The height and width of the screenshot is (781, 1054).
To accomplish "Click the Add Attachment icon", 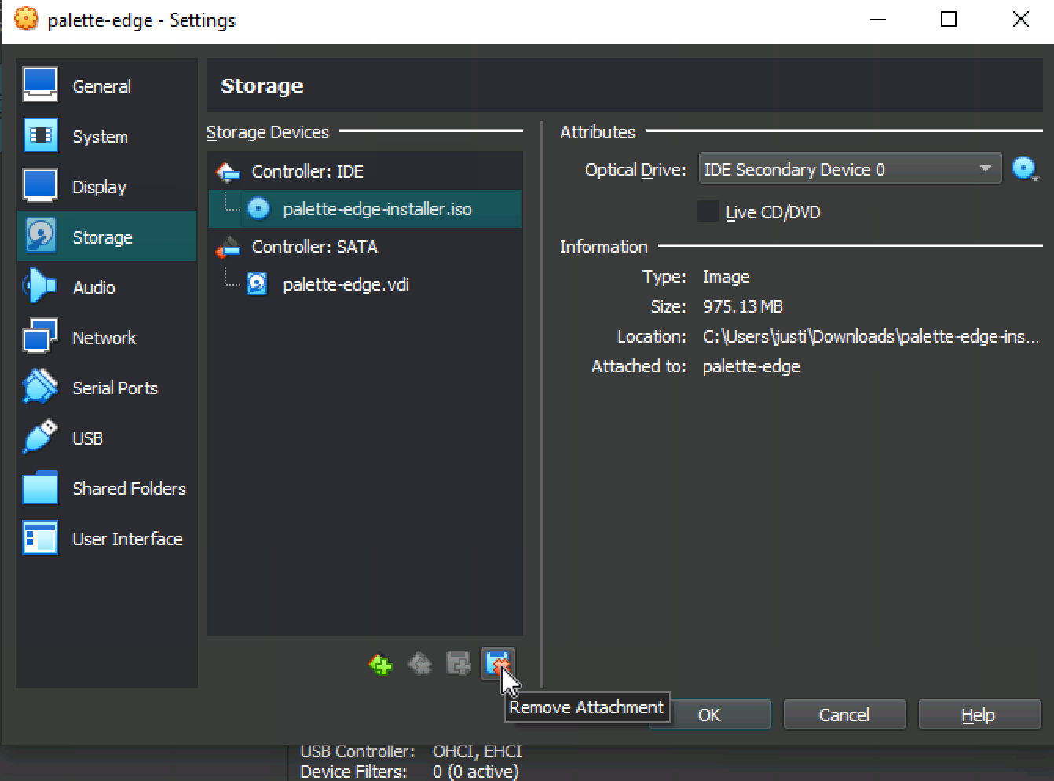I will (458, 664).
